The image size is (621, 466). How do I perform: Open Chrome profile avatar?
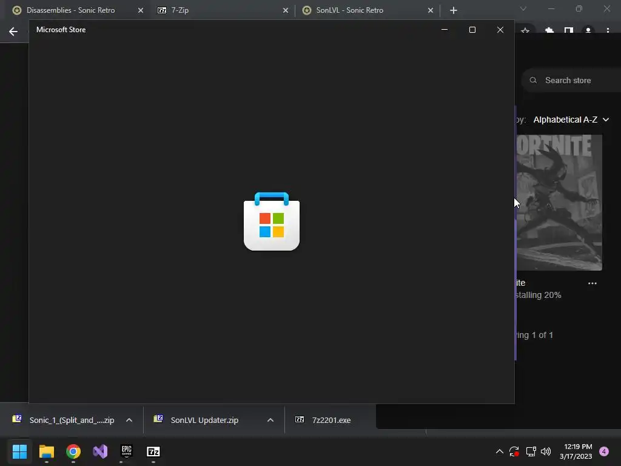pyautogui.click(x=588, y=30)
